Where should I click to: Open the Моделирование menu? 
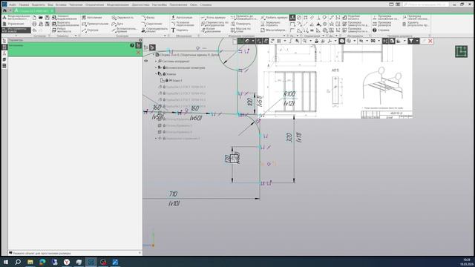[x=118, y=5]
